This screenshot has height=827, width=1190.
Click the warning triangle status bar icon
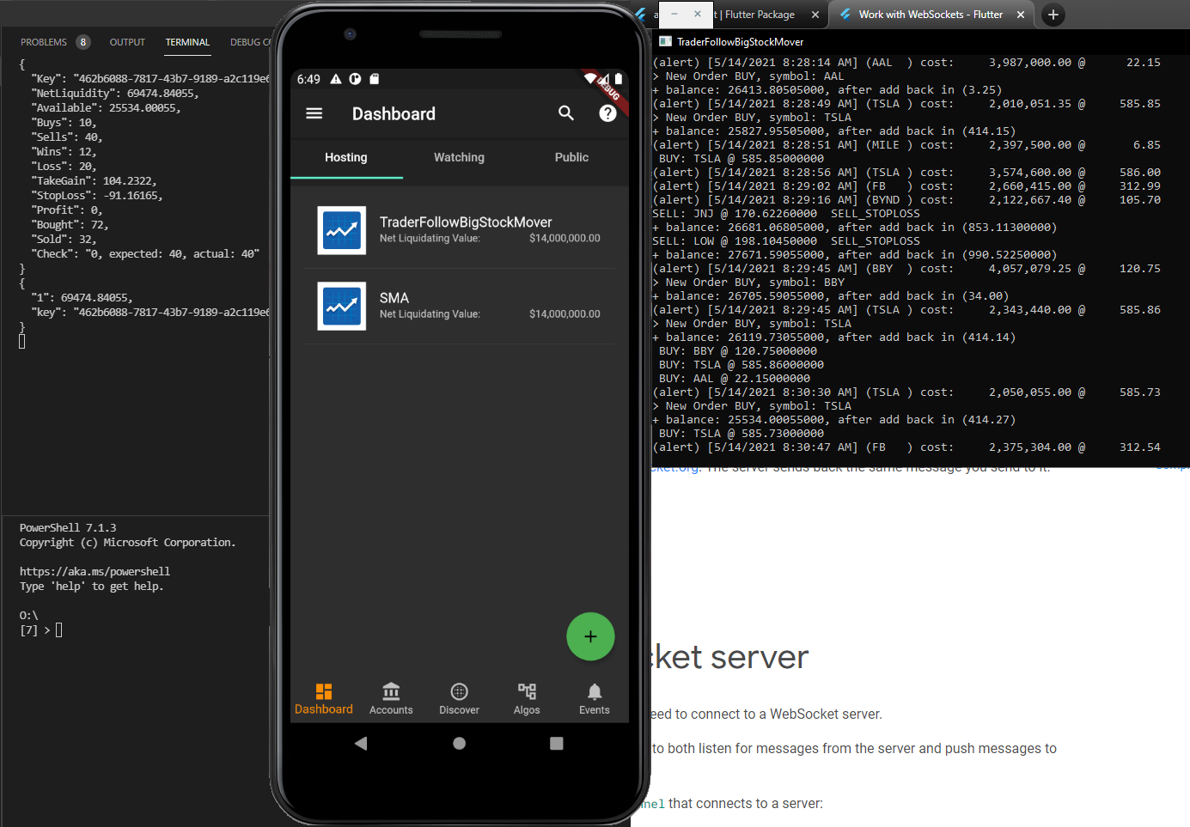pos(336,79)
